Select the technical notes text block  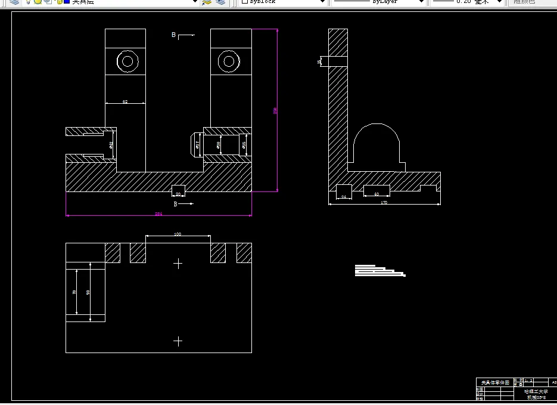tap(380, 271)
